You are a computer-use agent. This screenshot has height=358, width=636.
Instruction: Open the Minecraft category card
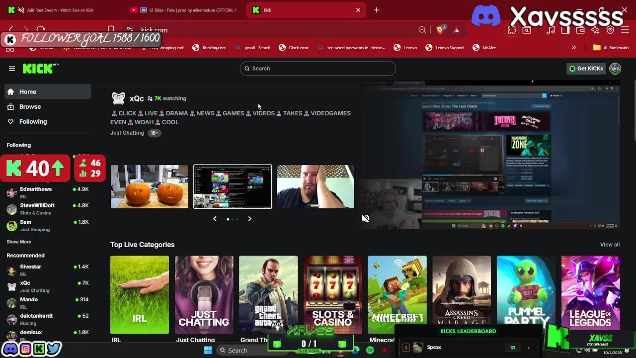point(397,295)
